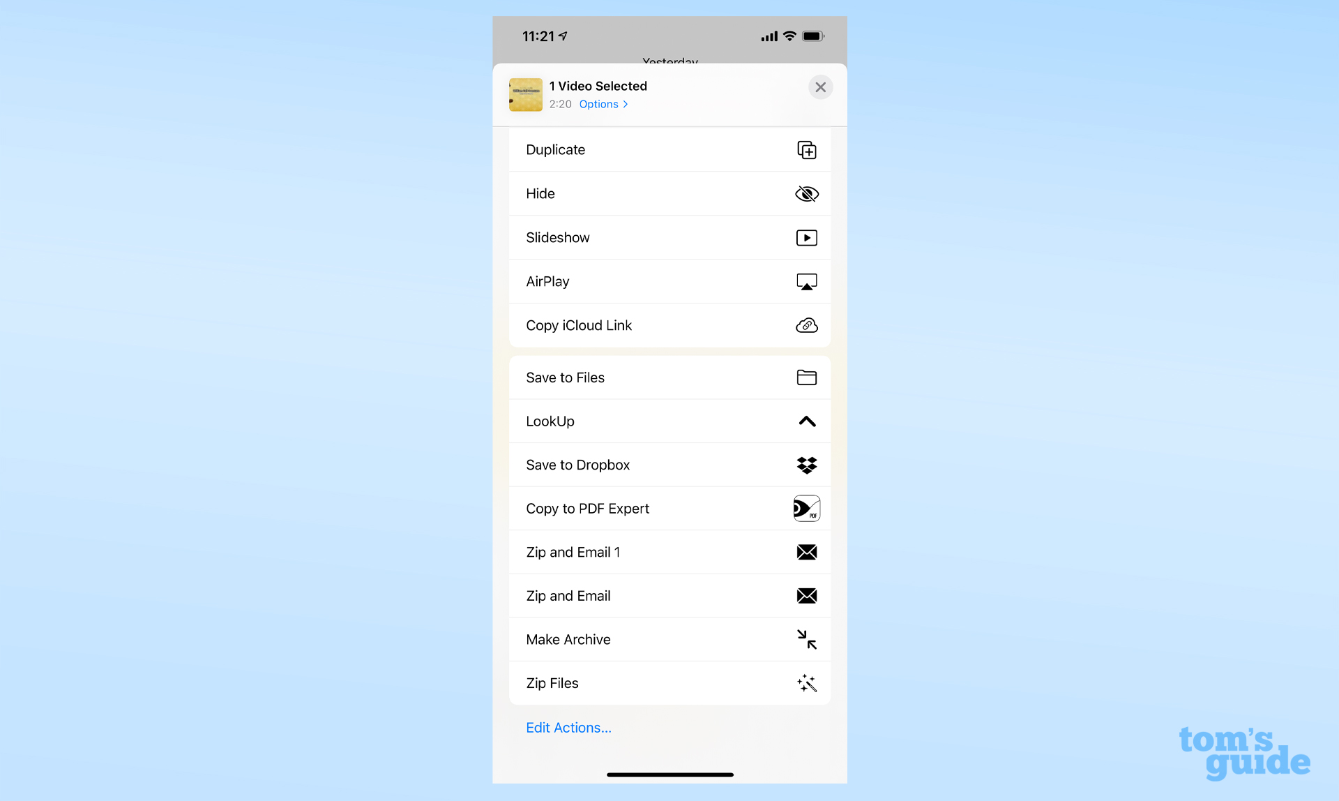Click Make Archive button
Image resolution: width=1339 pixels, height=801 pixels.
[x=670, y=640]
